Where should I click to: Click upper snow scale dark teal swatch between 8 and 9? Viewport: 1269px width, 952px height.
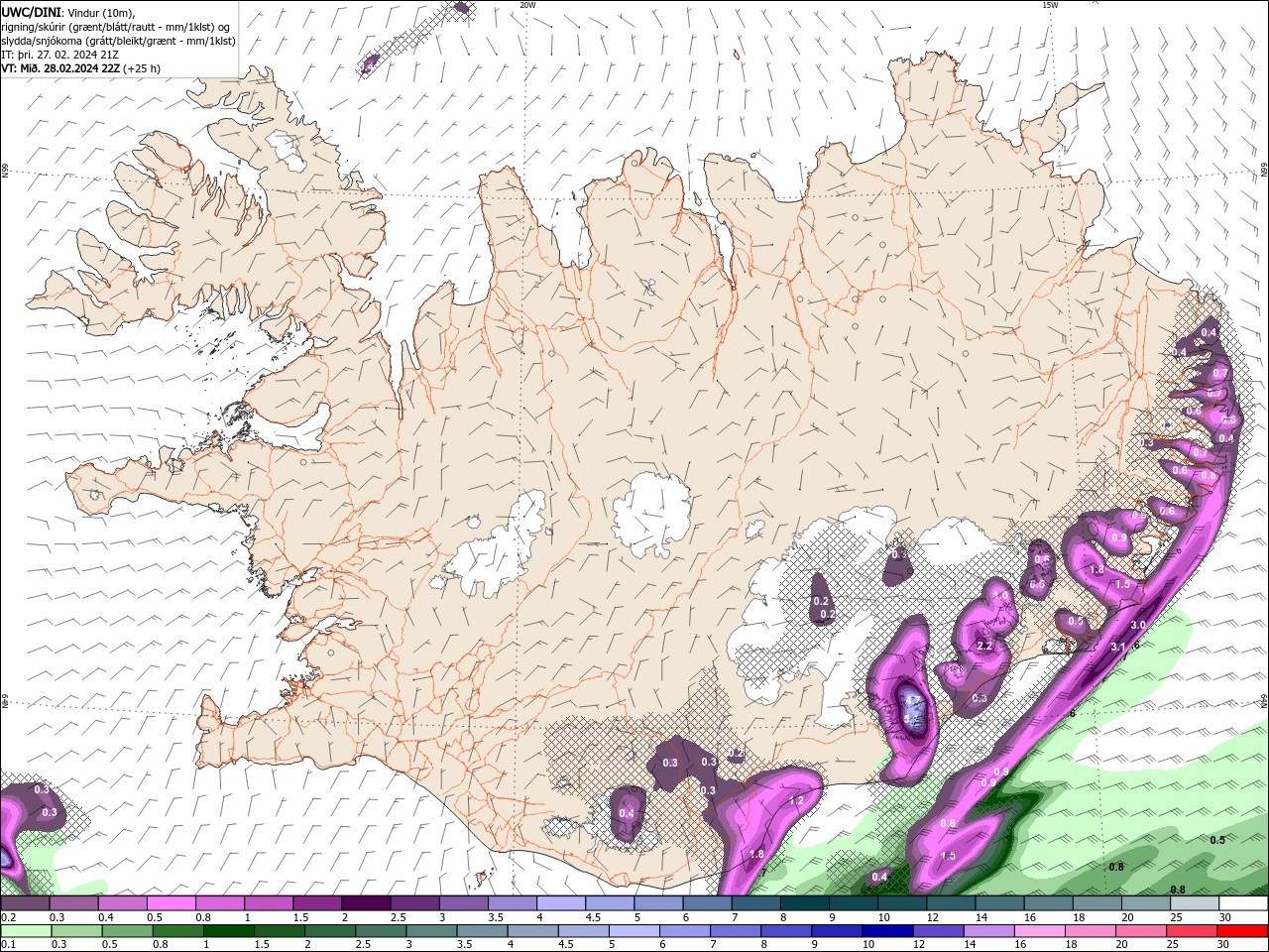[805, 903]
